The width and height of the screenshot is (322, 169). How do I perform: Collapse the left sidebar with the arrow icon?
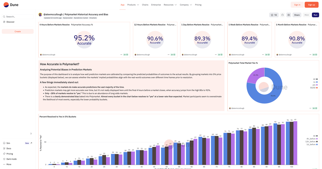[x=31, y=134]
